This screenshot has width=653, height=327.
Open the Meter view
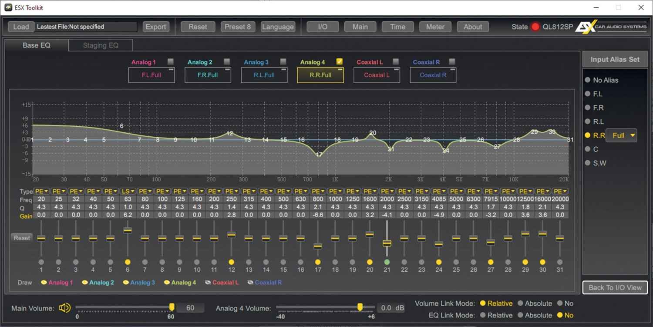pyautogui.click(x=435, y=27)
